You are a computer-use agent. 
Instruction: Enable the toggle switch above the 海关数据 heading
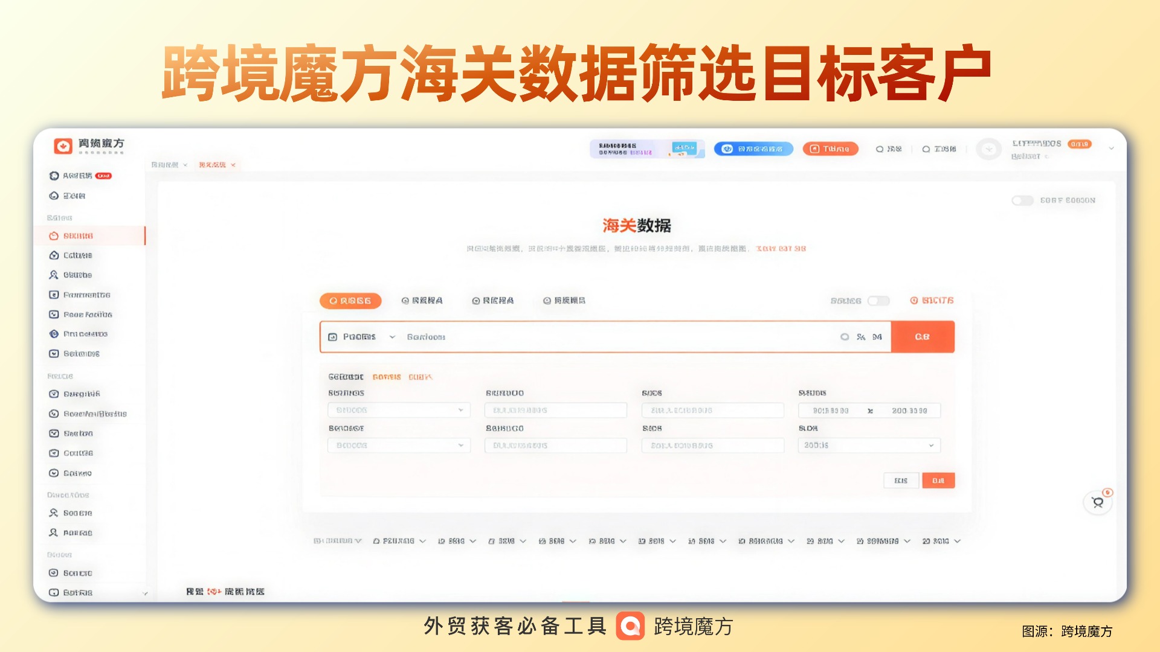[x=1023, y=200]
